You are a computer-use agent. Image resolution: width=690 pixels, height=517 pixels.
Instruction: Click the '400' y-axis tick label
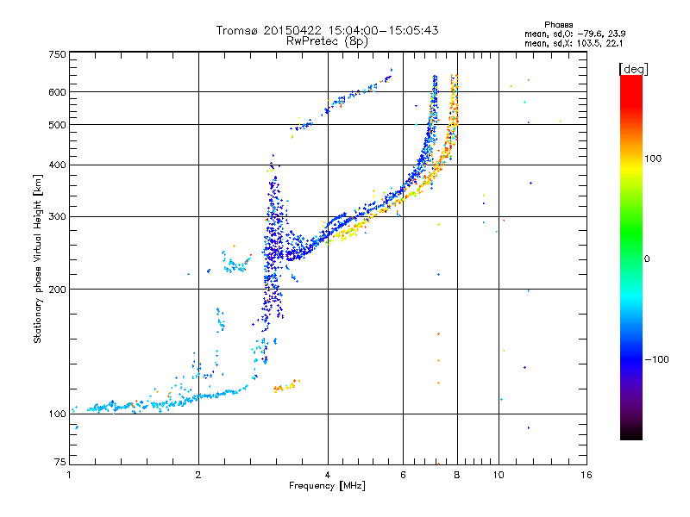57,165
